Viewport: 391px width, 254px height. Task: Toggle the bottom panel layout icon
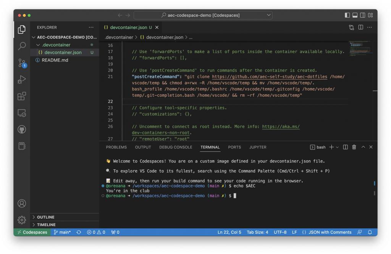(355, 15)
